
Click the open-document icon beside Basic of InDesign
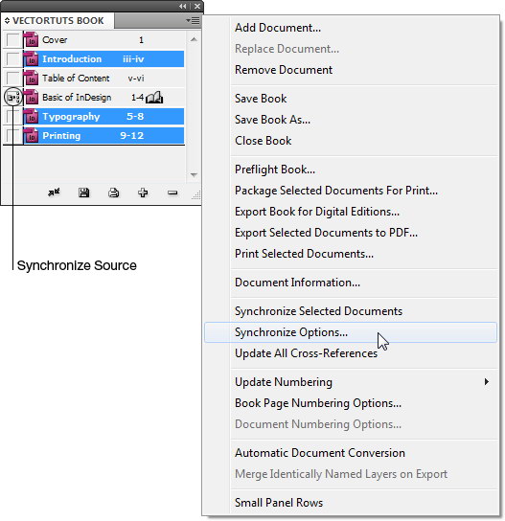point(154,98)
